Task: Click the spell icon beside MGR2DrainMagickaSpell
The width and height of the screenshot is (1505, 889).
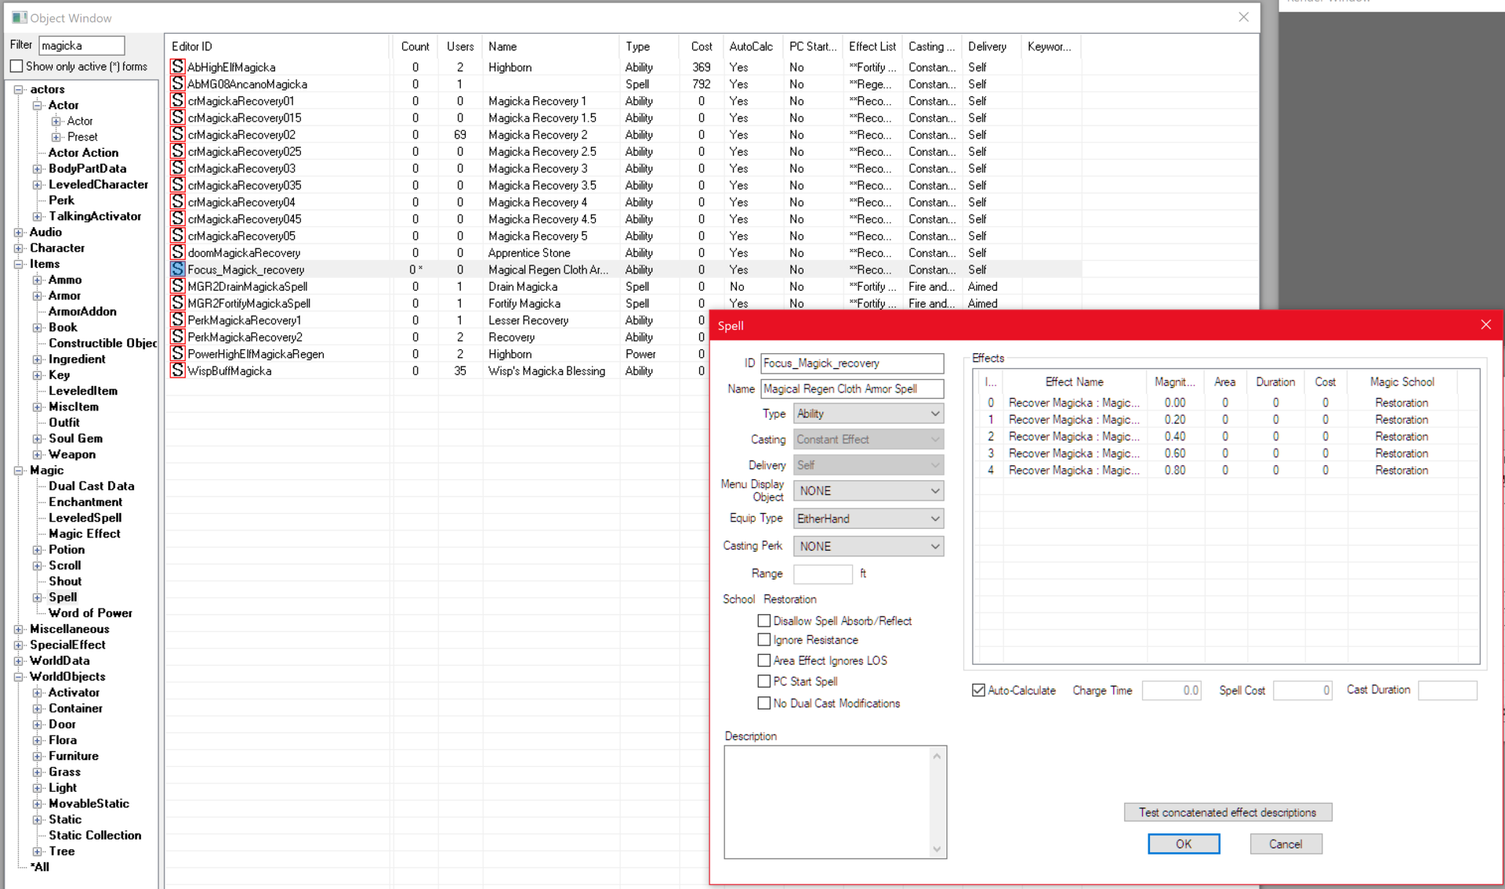Action: pyautogui.click(x=178, y=286)
